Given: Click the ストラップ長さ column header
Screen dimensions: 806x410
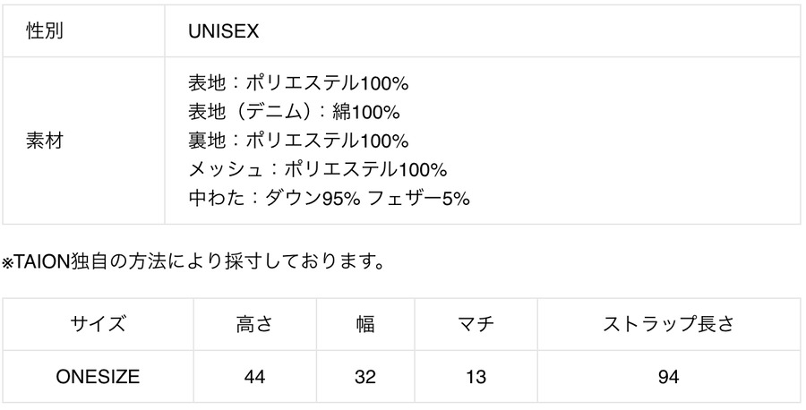Looking at the screenshot, I should point(668,324).
